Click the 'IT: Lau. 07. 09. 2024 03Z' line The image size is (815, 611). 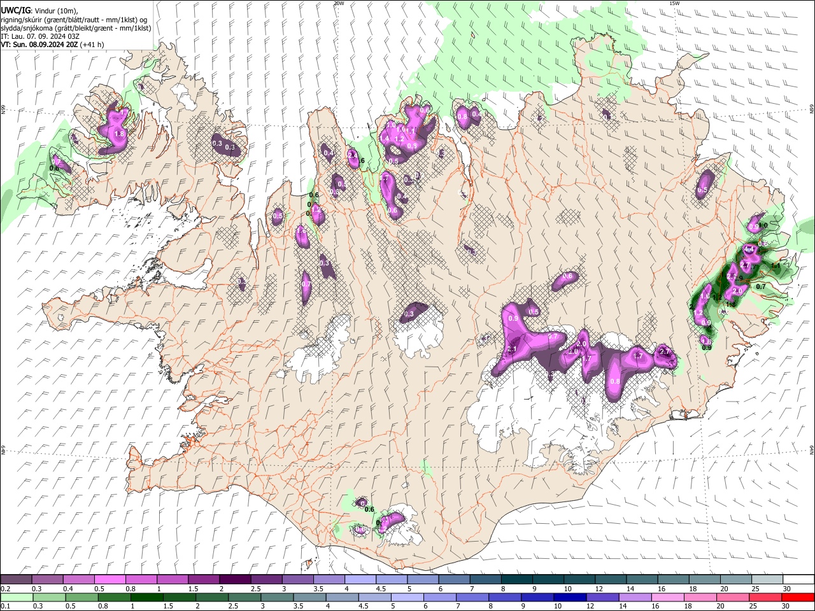tap(40, 36)
